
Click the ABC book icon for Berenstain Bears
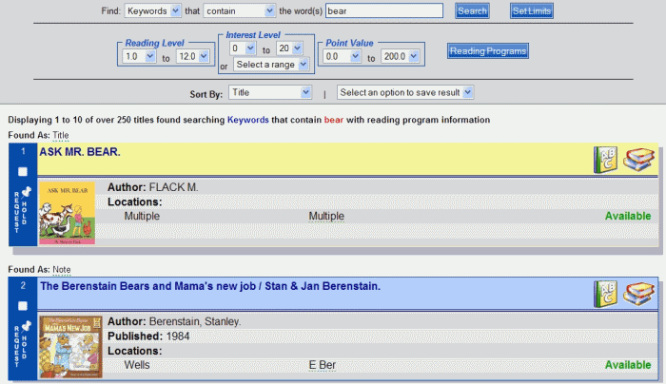[x=605, y=295]
